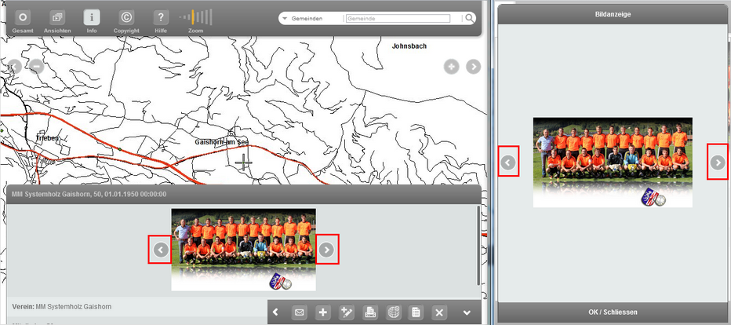The image size is (731, 325).
Task: Show next image in Bildanzeige panel
Action: 718,162
